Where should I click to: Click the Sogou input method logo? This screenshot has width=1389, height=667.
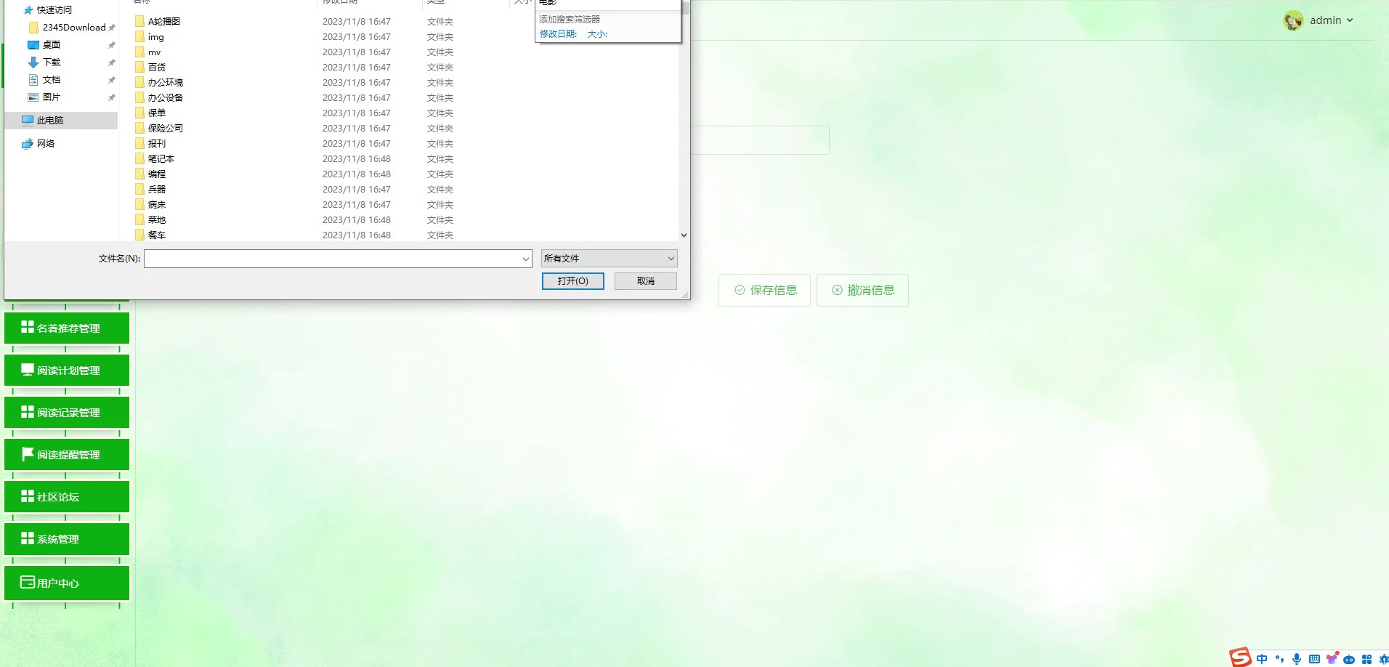coord(1240,658)
